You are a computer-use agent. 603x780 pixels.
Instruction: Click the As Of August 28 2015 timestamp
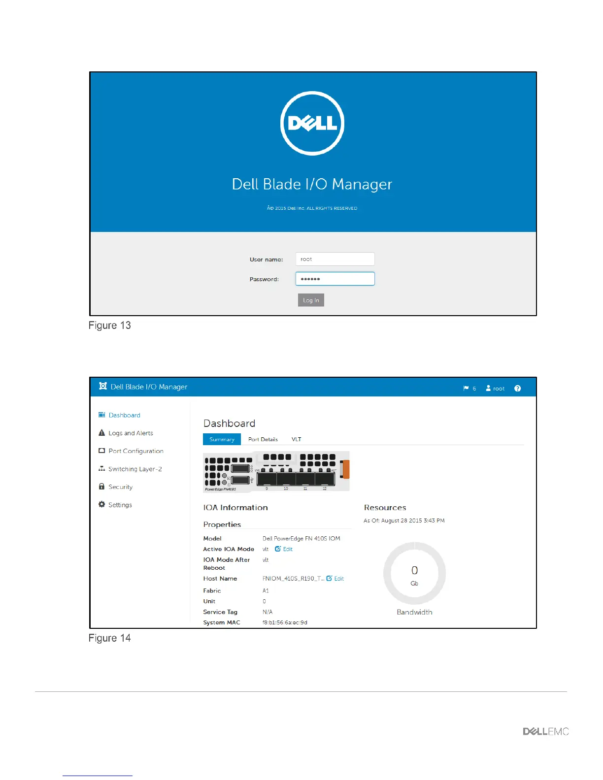click(x=404, y=520)
